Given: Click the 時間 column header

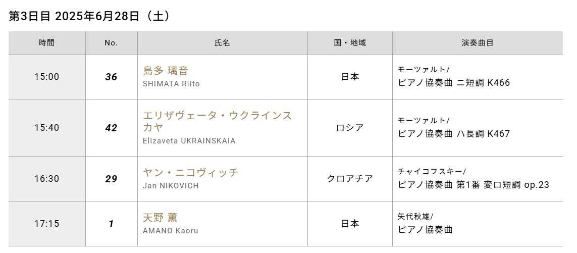Looking at the screenshot, I should pos(46,43).
